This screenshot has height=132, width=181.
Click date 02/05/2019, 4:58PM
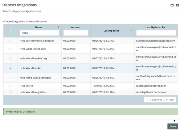[103, 78]
